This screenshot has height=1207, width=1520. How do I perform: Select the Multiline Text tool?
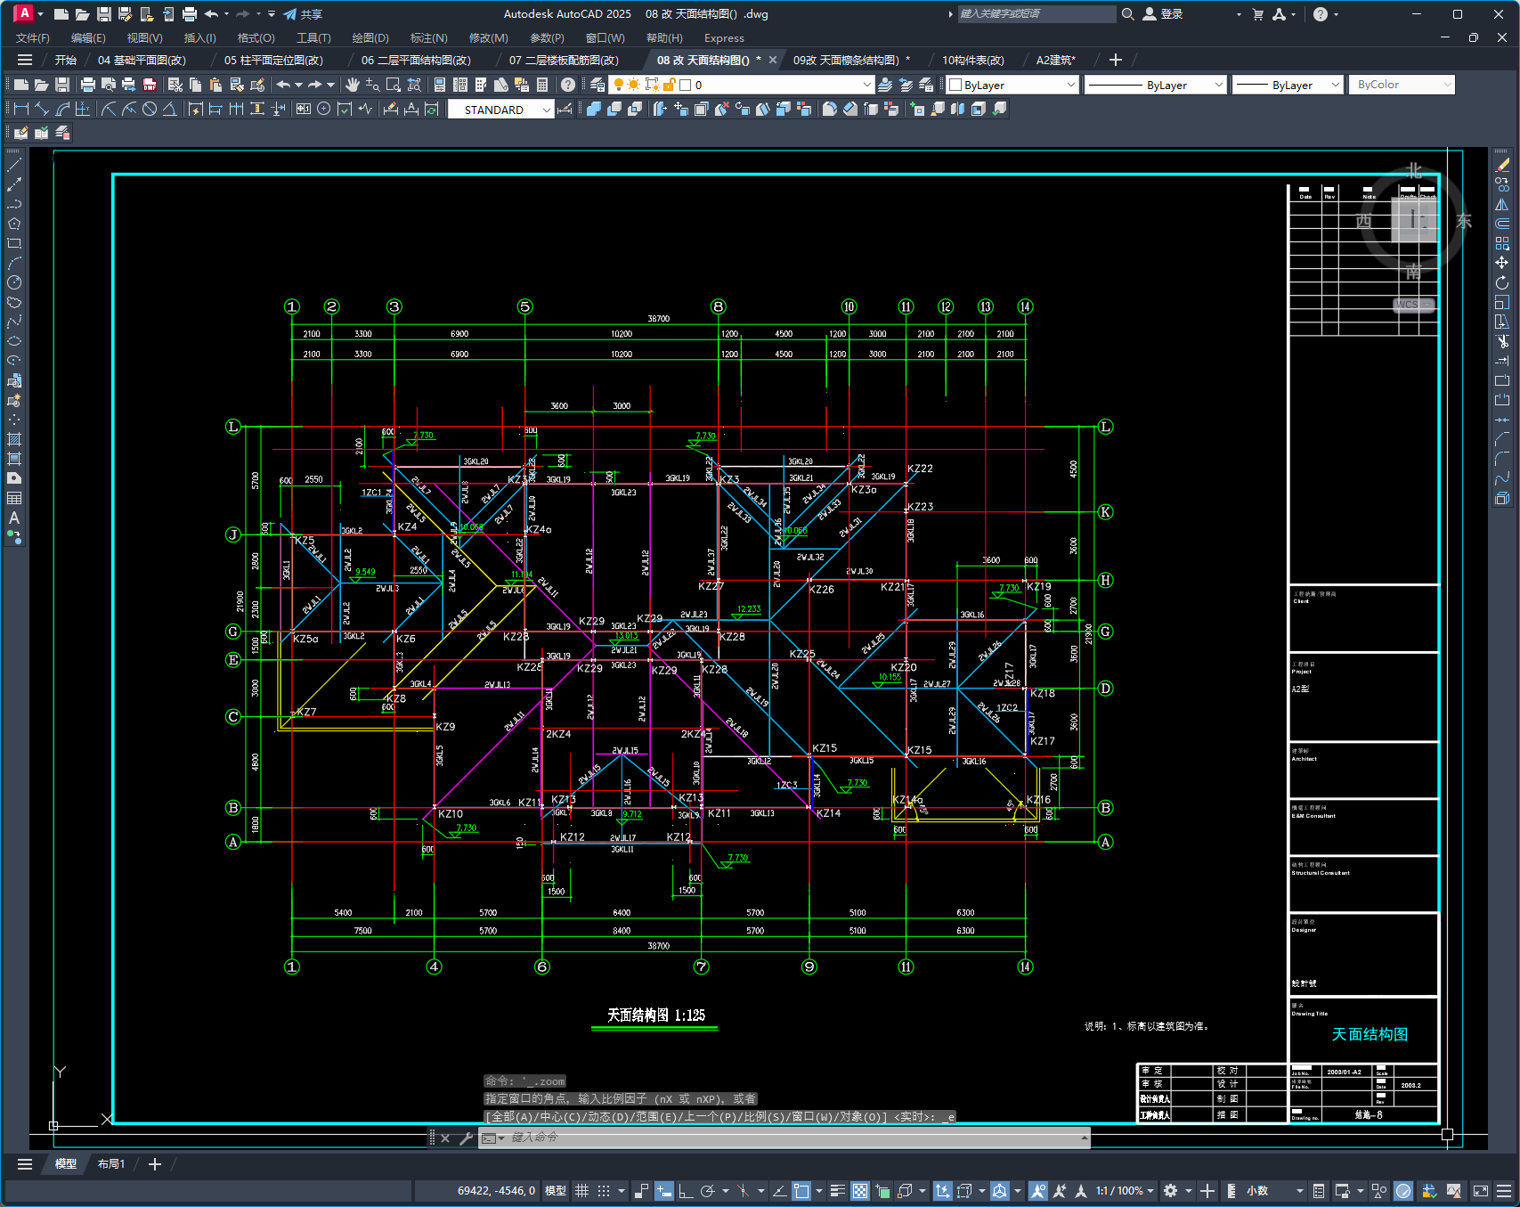pos(14,518)
